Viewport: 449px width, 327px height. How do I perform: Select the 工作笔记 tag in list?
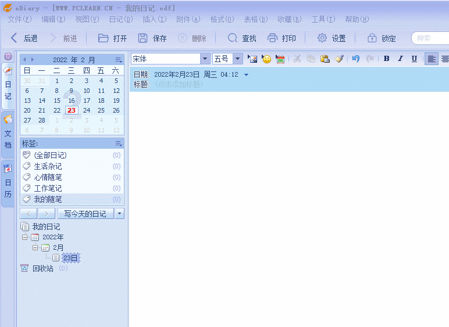(48, 188)
